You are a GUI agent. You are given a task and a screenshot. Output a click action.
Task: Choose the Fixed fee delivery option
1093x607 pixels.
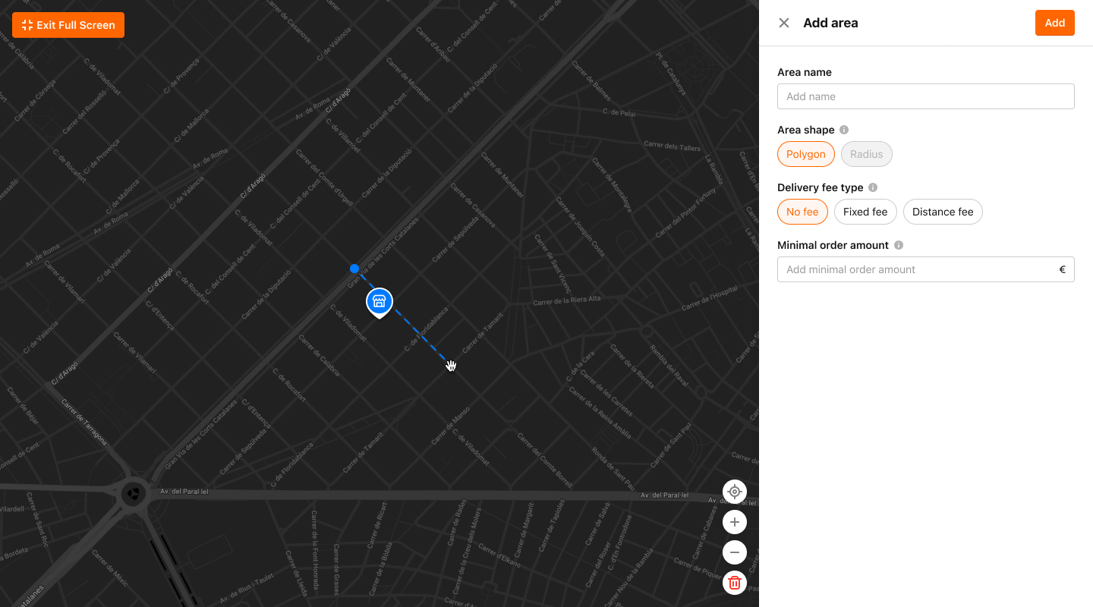tap(865, 212)
